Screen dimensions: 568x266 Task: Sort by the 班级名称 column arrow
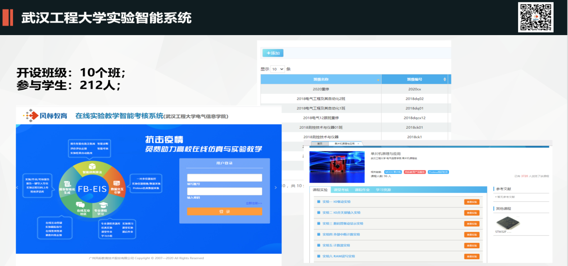[x=377, y=80]
